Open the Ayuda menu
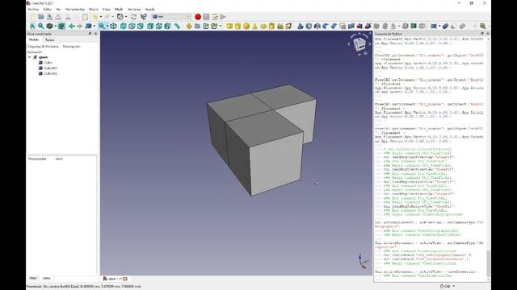The height and width of the screenshot is (290, 517). 149,9
